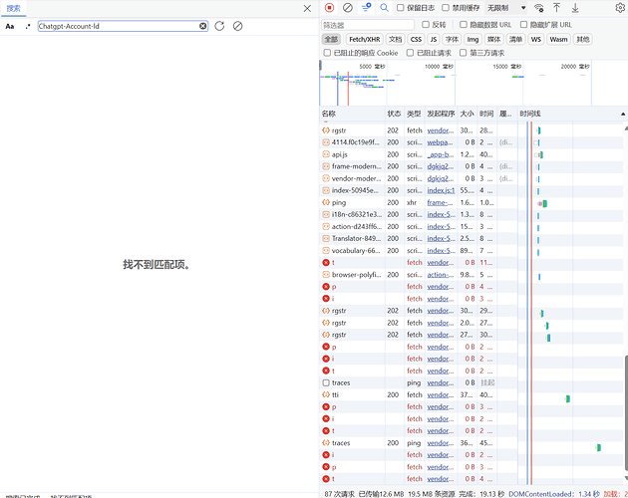Sort by 发起程序 column header
This screenshot has height=498, width=628.
[x=441, y=114]
